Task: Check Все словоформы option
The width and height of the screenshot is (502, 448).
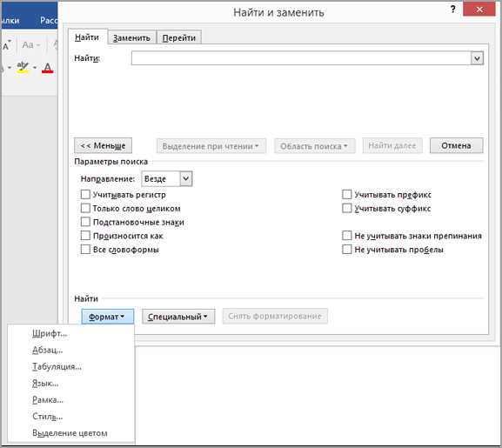Action: click(x=85, y=250)
